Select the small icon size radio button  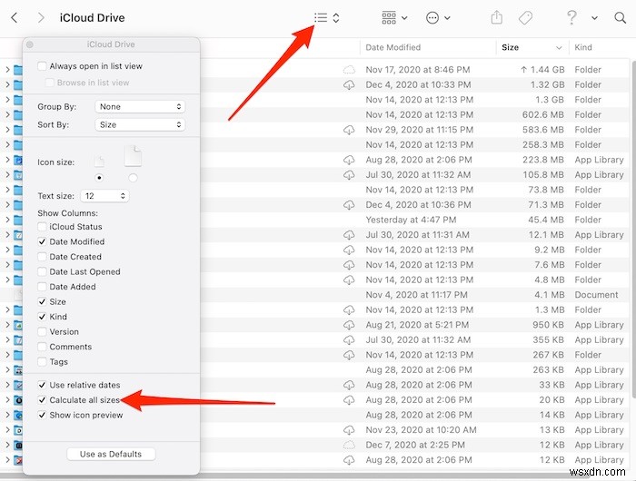99,178
